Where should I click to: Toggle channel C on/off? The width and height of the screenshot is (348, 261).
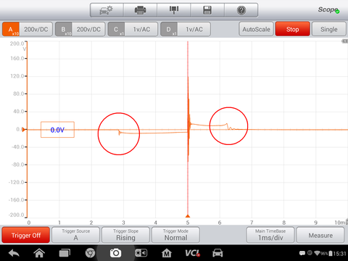116,29
